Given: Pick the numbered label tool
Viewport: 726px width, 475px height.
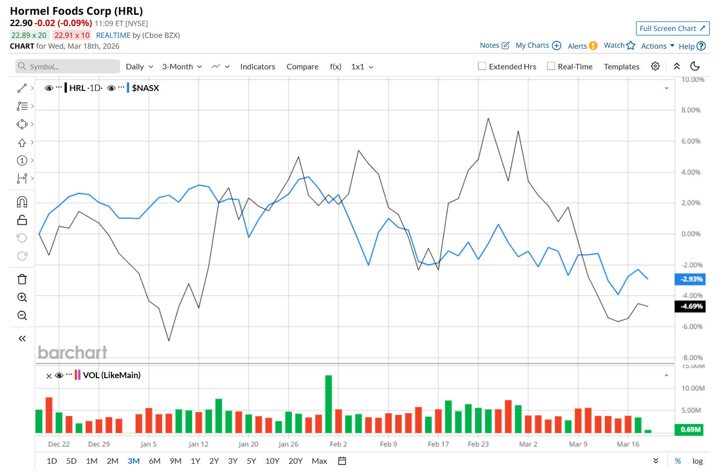Looking at the screenshot, I should [22, 160].
